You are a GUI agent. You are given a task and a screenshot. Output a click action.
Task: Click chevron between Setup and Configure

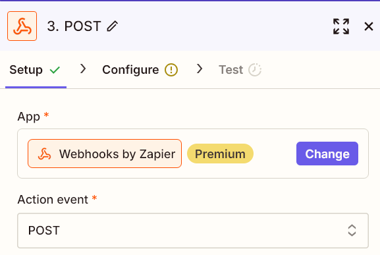(83, 69)
